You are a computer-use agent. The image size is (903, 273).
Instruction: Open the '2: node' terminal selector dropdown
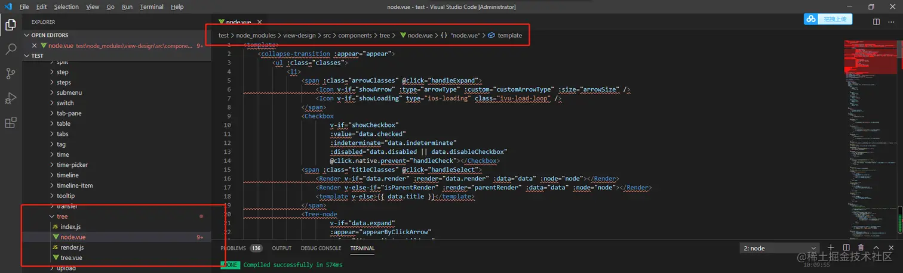pos(779,248)
